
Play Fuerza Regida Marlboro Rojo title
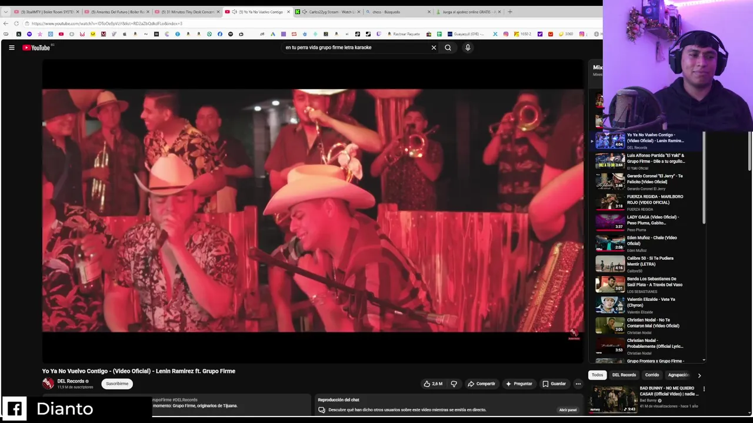point(655,199)
